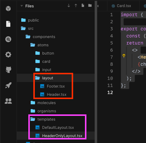The width and height of the screenshot is (146, 143).
Task: Open the GitHub sidebar panel
Action: coord(9,70)
